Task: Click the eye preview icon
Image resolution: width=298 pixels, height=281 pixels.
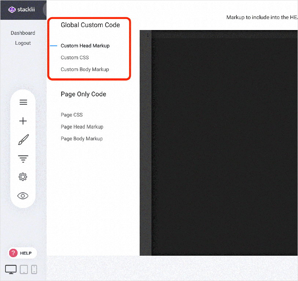Action: [23, 196]
